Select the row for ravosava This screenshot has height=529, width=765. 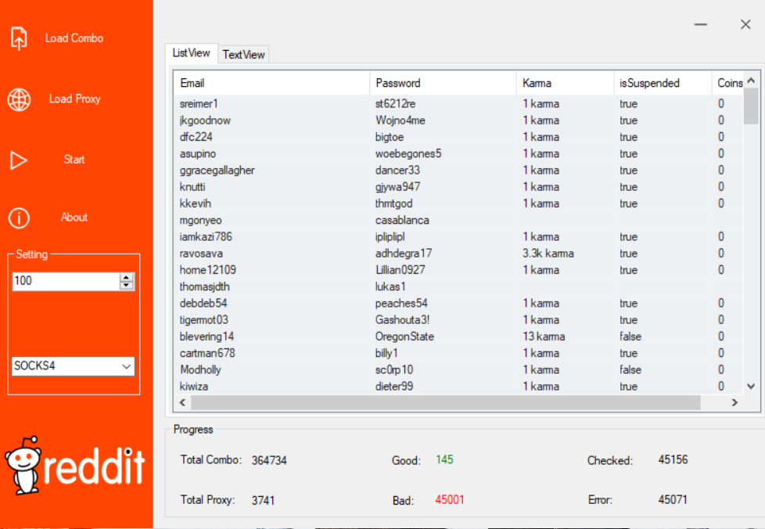coord(458,254)
